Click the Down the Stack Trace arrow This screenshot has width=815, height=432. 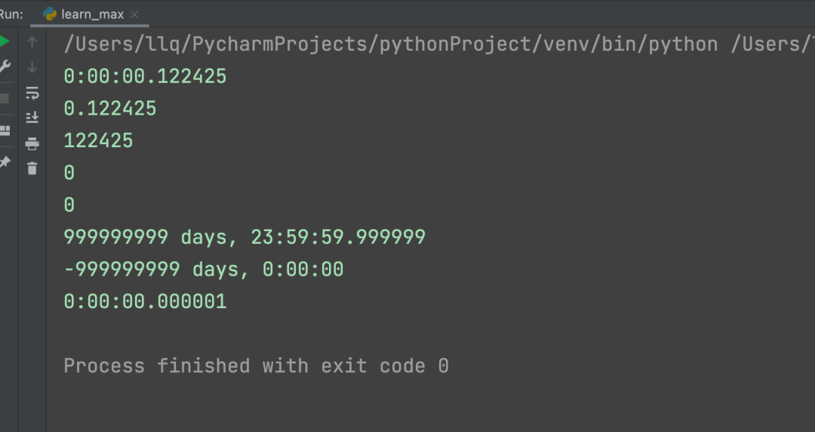coord(32,67)
